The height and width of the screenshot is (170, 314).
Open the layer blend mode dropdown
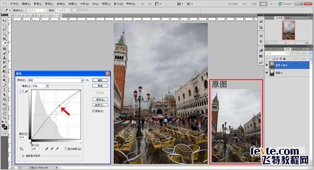click(x=277, y=54)
